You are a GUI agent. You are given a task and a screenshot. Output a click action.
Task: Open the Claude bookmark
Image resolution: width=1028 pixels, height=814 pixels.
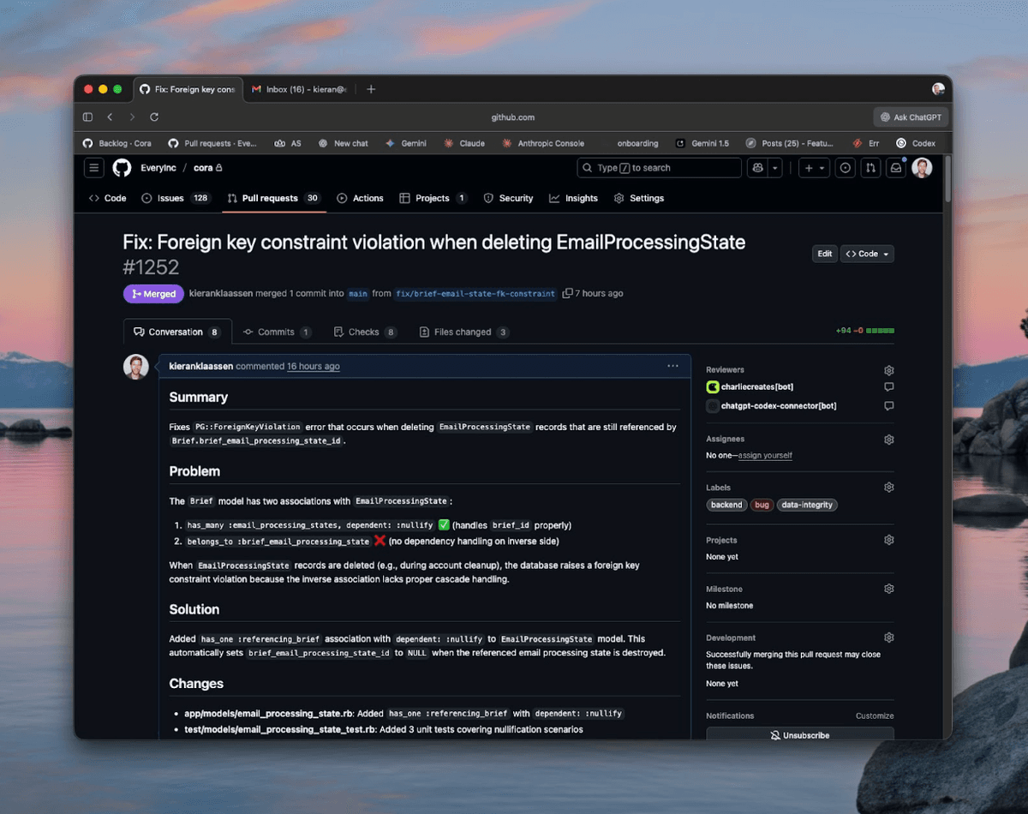click(464, 143)
